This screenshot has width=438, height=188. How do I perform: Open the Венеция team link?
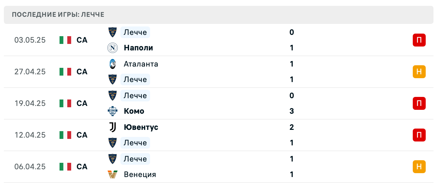point(140,174)
